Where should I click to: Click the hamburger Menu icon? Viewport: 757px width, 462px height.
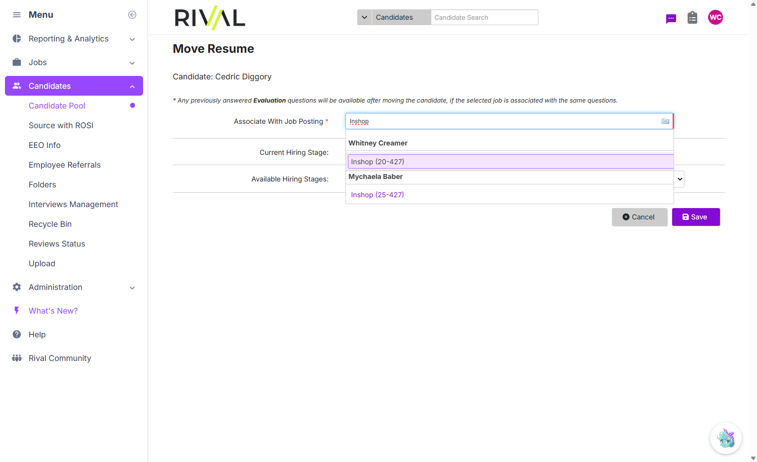pos(17,15)
